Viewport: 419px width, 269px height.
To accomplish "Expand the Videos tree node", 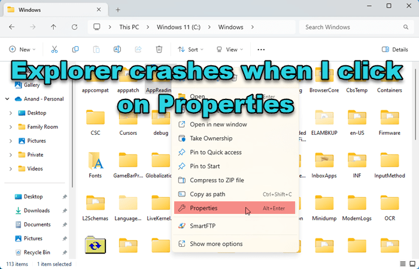I will 11,169.
